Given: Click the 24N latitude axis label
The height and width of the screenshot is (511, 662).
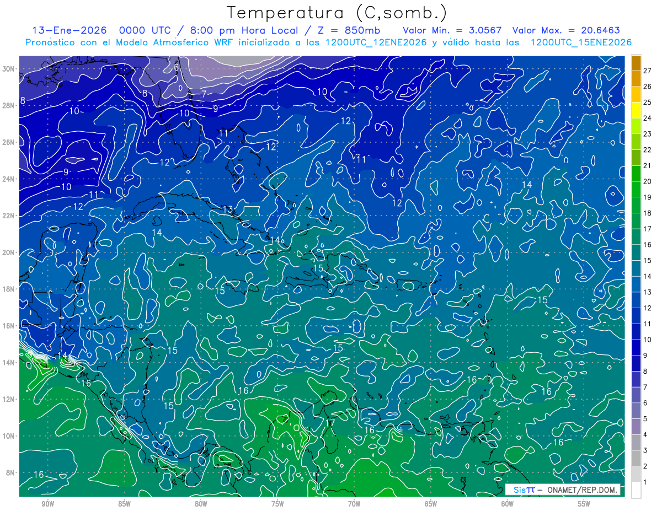Looking at the screenshot, I should (x=9, y=179).
